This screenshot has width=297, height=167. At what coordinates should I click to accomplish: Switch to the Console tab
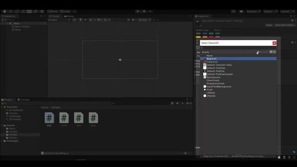[24, 100]
